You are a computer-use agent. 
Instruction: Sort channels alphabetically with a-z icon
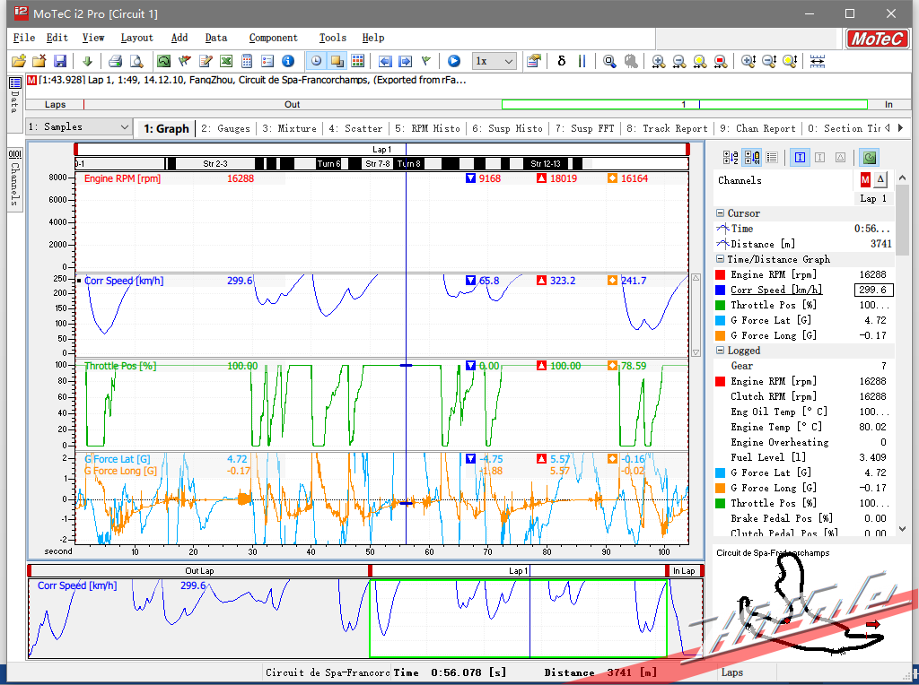point(731,157)
